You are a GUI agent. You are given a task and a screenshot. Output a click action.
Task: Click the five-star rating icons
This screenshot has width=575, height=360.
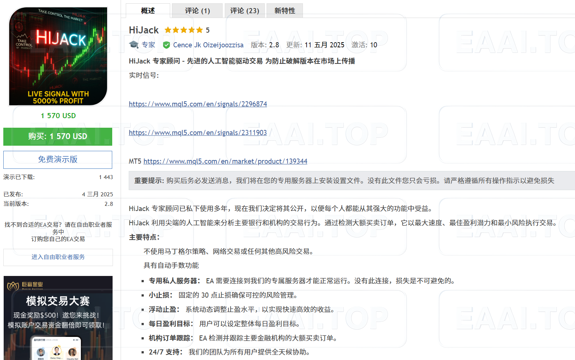(183, 30)
